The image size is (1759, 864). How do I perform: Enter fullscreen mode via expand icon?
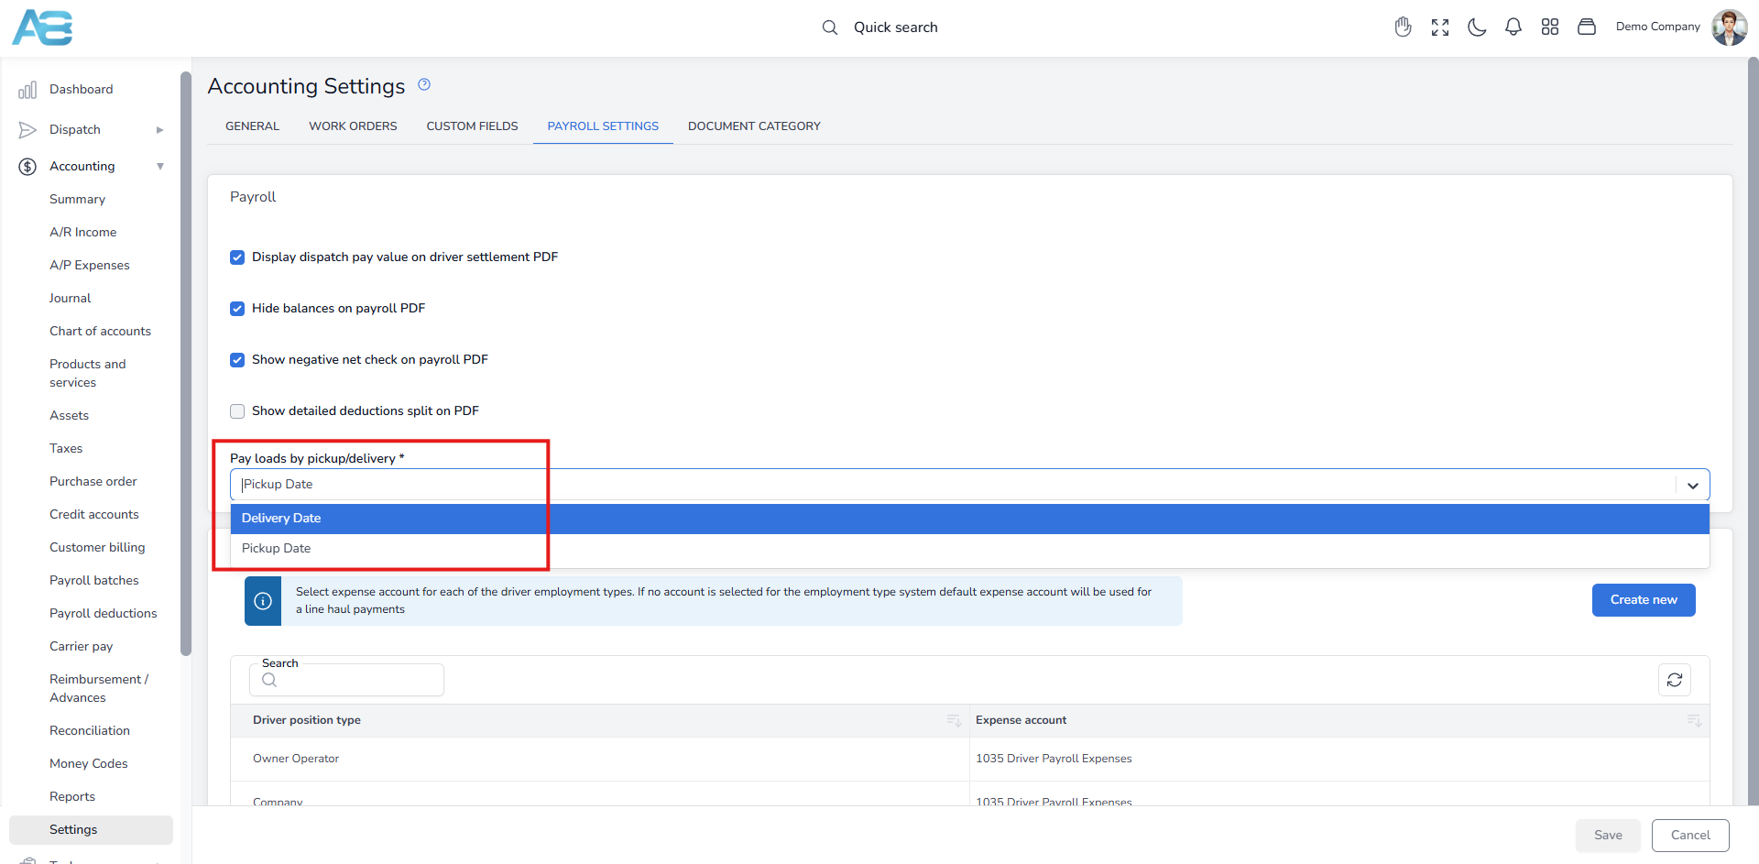click(1439, 27)
